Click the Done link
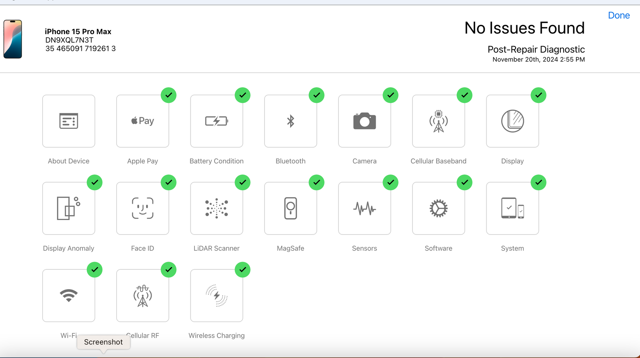 (x=619, y=15)
